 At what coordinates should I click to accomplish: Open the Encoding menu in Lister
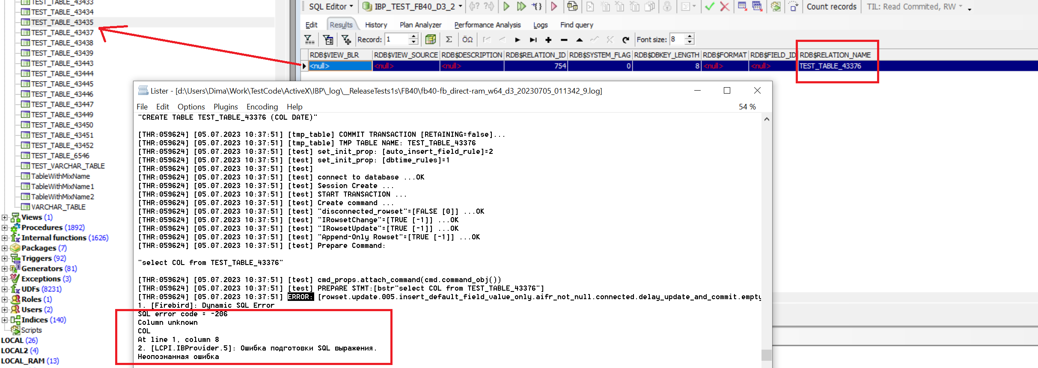click(x=262, y=106)
